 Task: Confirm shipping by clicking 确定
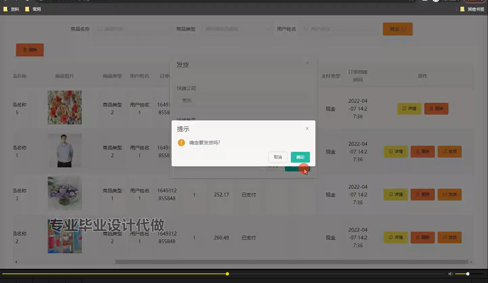tap(300, 157)
